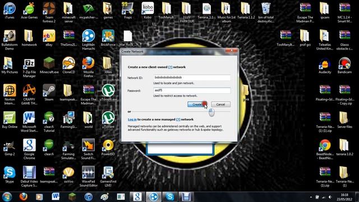
Task: Select the Switch Sound File icon
Action: (89, 149)
